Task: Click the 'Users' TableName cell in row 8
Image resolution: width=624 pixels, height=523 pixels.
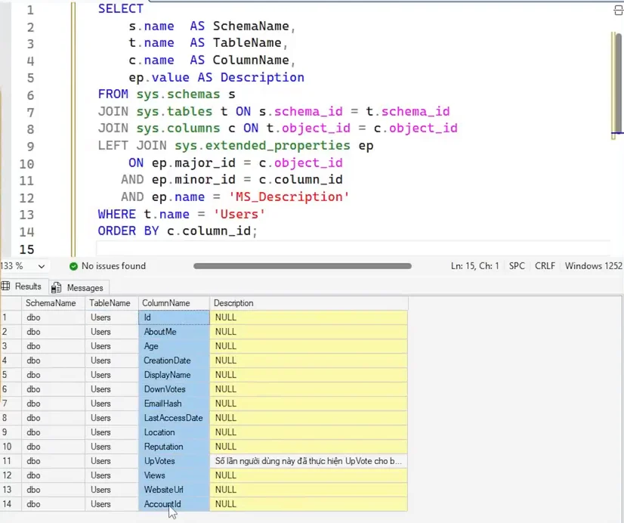Action: click(112, 418)
